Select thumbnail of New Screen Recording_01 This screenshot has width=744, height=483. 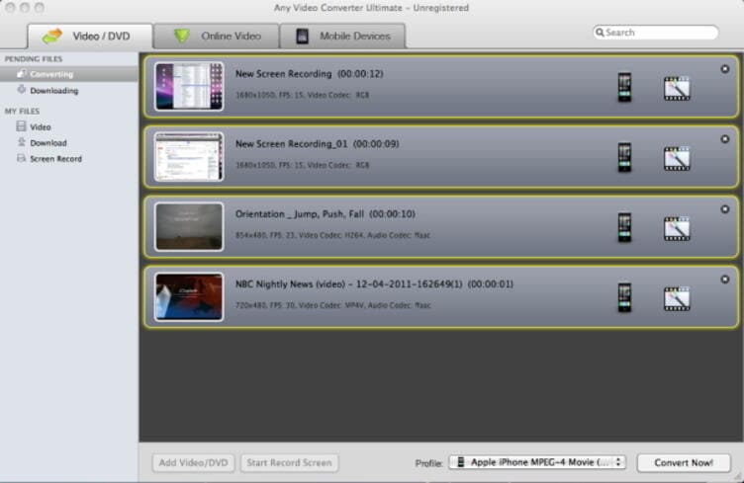click(189, 157)
